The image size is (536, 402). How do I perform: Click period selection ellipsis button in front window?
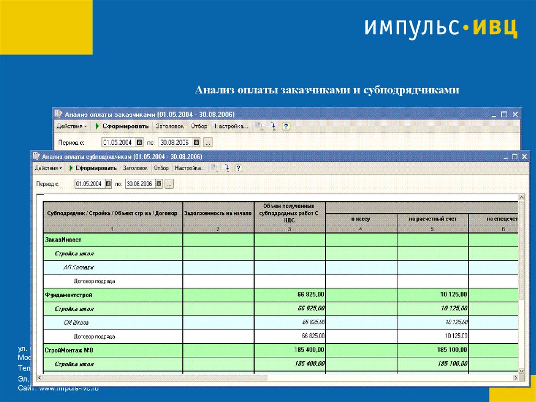[x=169, y=184]
